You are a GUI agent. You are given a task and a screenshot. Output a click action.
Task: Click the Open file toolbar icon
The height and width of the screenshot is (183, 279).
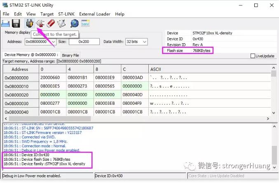point(6,23)
